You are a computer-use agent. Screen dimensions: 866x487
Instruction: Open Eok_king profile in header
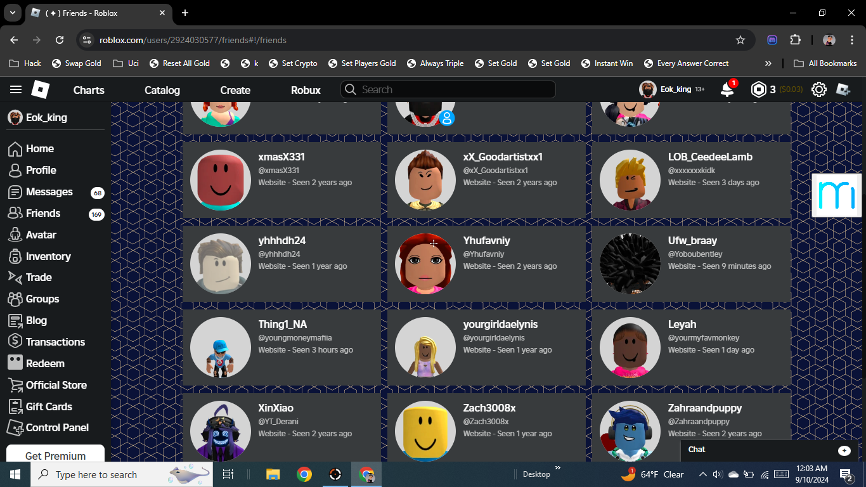pos(671,89)
